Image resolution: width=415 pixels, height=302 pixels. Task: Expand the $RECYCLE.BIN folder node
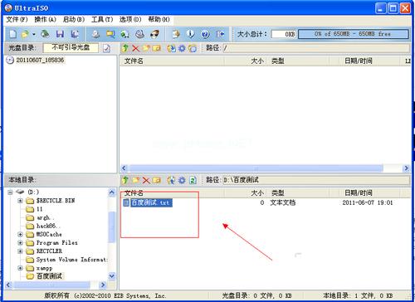(20, 201)
